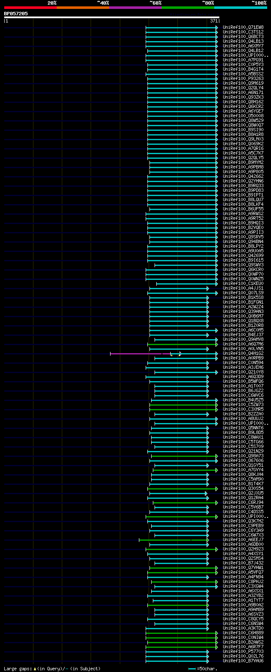The height and width of the screenshot is (672, 271).
Task: Click the UniRef100_C8PHJ2 entry
Action: point(243,581)
